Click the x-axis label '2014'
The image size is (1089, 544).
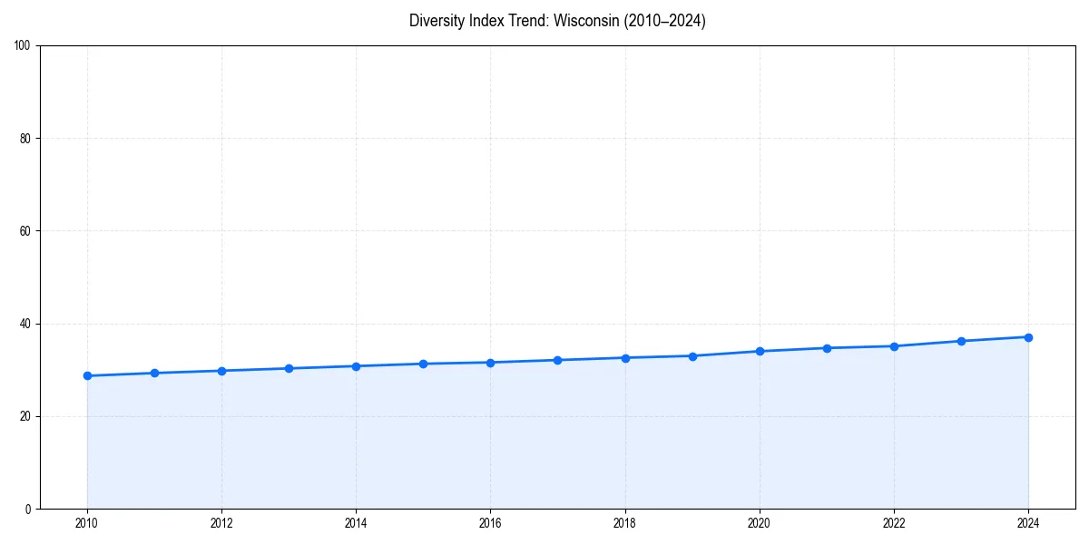tap(356, 523)
